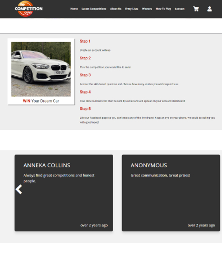Screen dimensions: 222x257
Task: Go to Home menu item
Action: [x=74, y=9]
